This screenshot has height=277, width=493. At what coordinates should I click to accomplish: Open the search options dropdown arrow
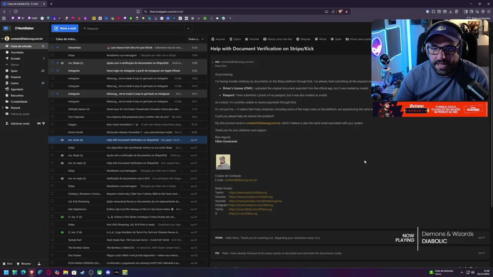click(188, 28)
